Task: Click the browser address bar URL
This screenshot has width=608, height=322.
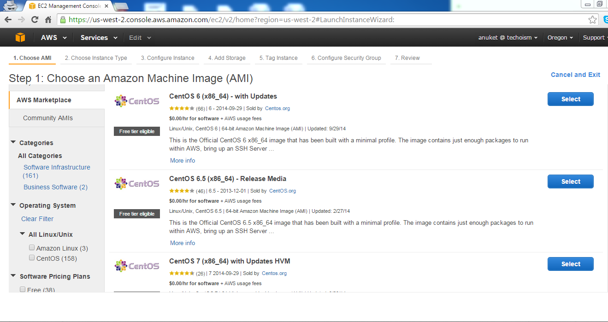Action: (x=231, y=20)
